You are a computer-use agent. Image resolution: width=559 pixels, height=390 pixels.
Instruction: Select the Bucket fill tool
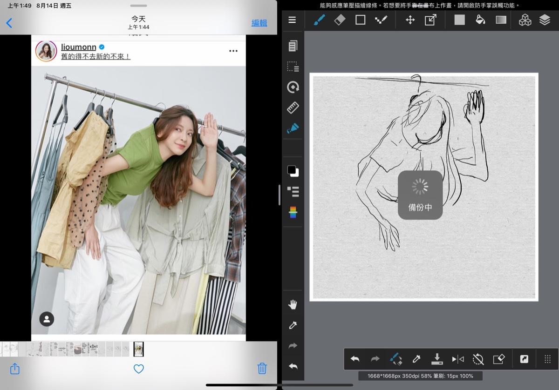pos(480,20)
